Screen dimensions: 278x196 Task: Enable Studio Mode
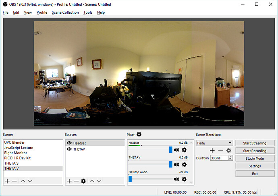coord(255,158)
